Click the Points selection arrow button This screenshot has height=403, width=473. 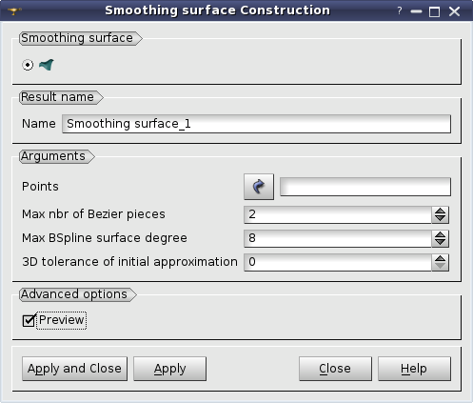259,187
